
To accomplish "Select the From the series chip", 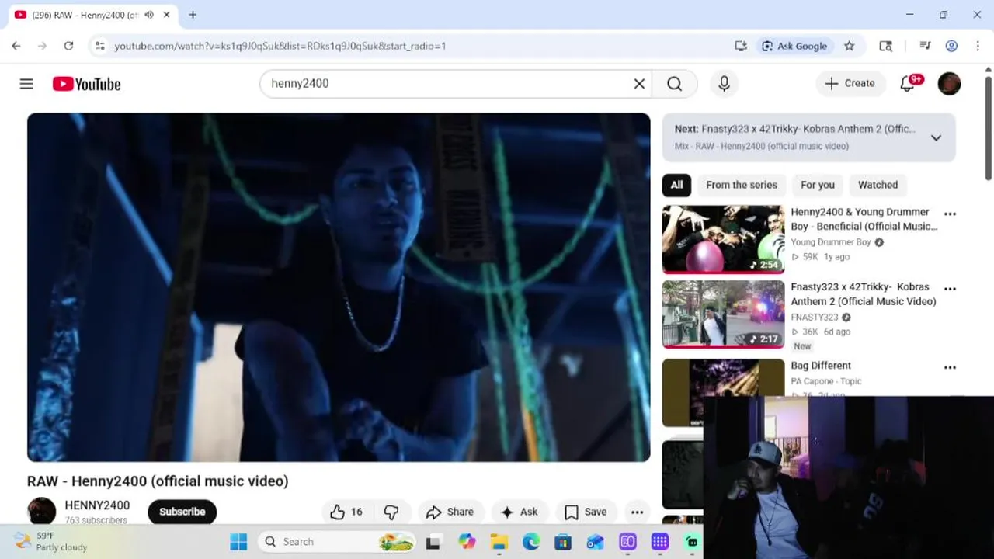I will tap(742, 185).
